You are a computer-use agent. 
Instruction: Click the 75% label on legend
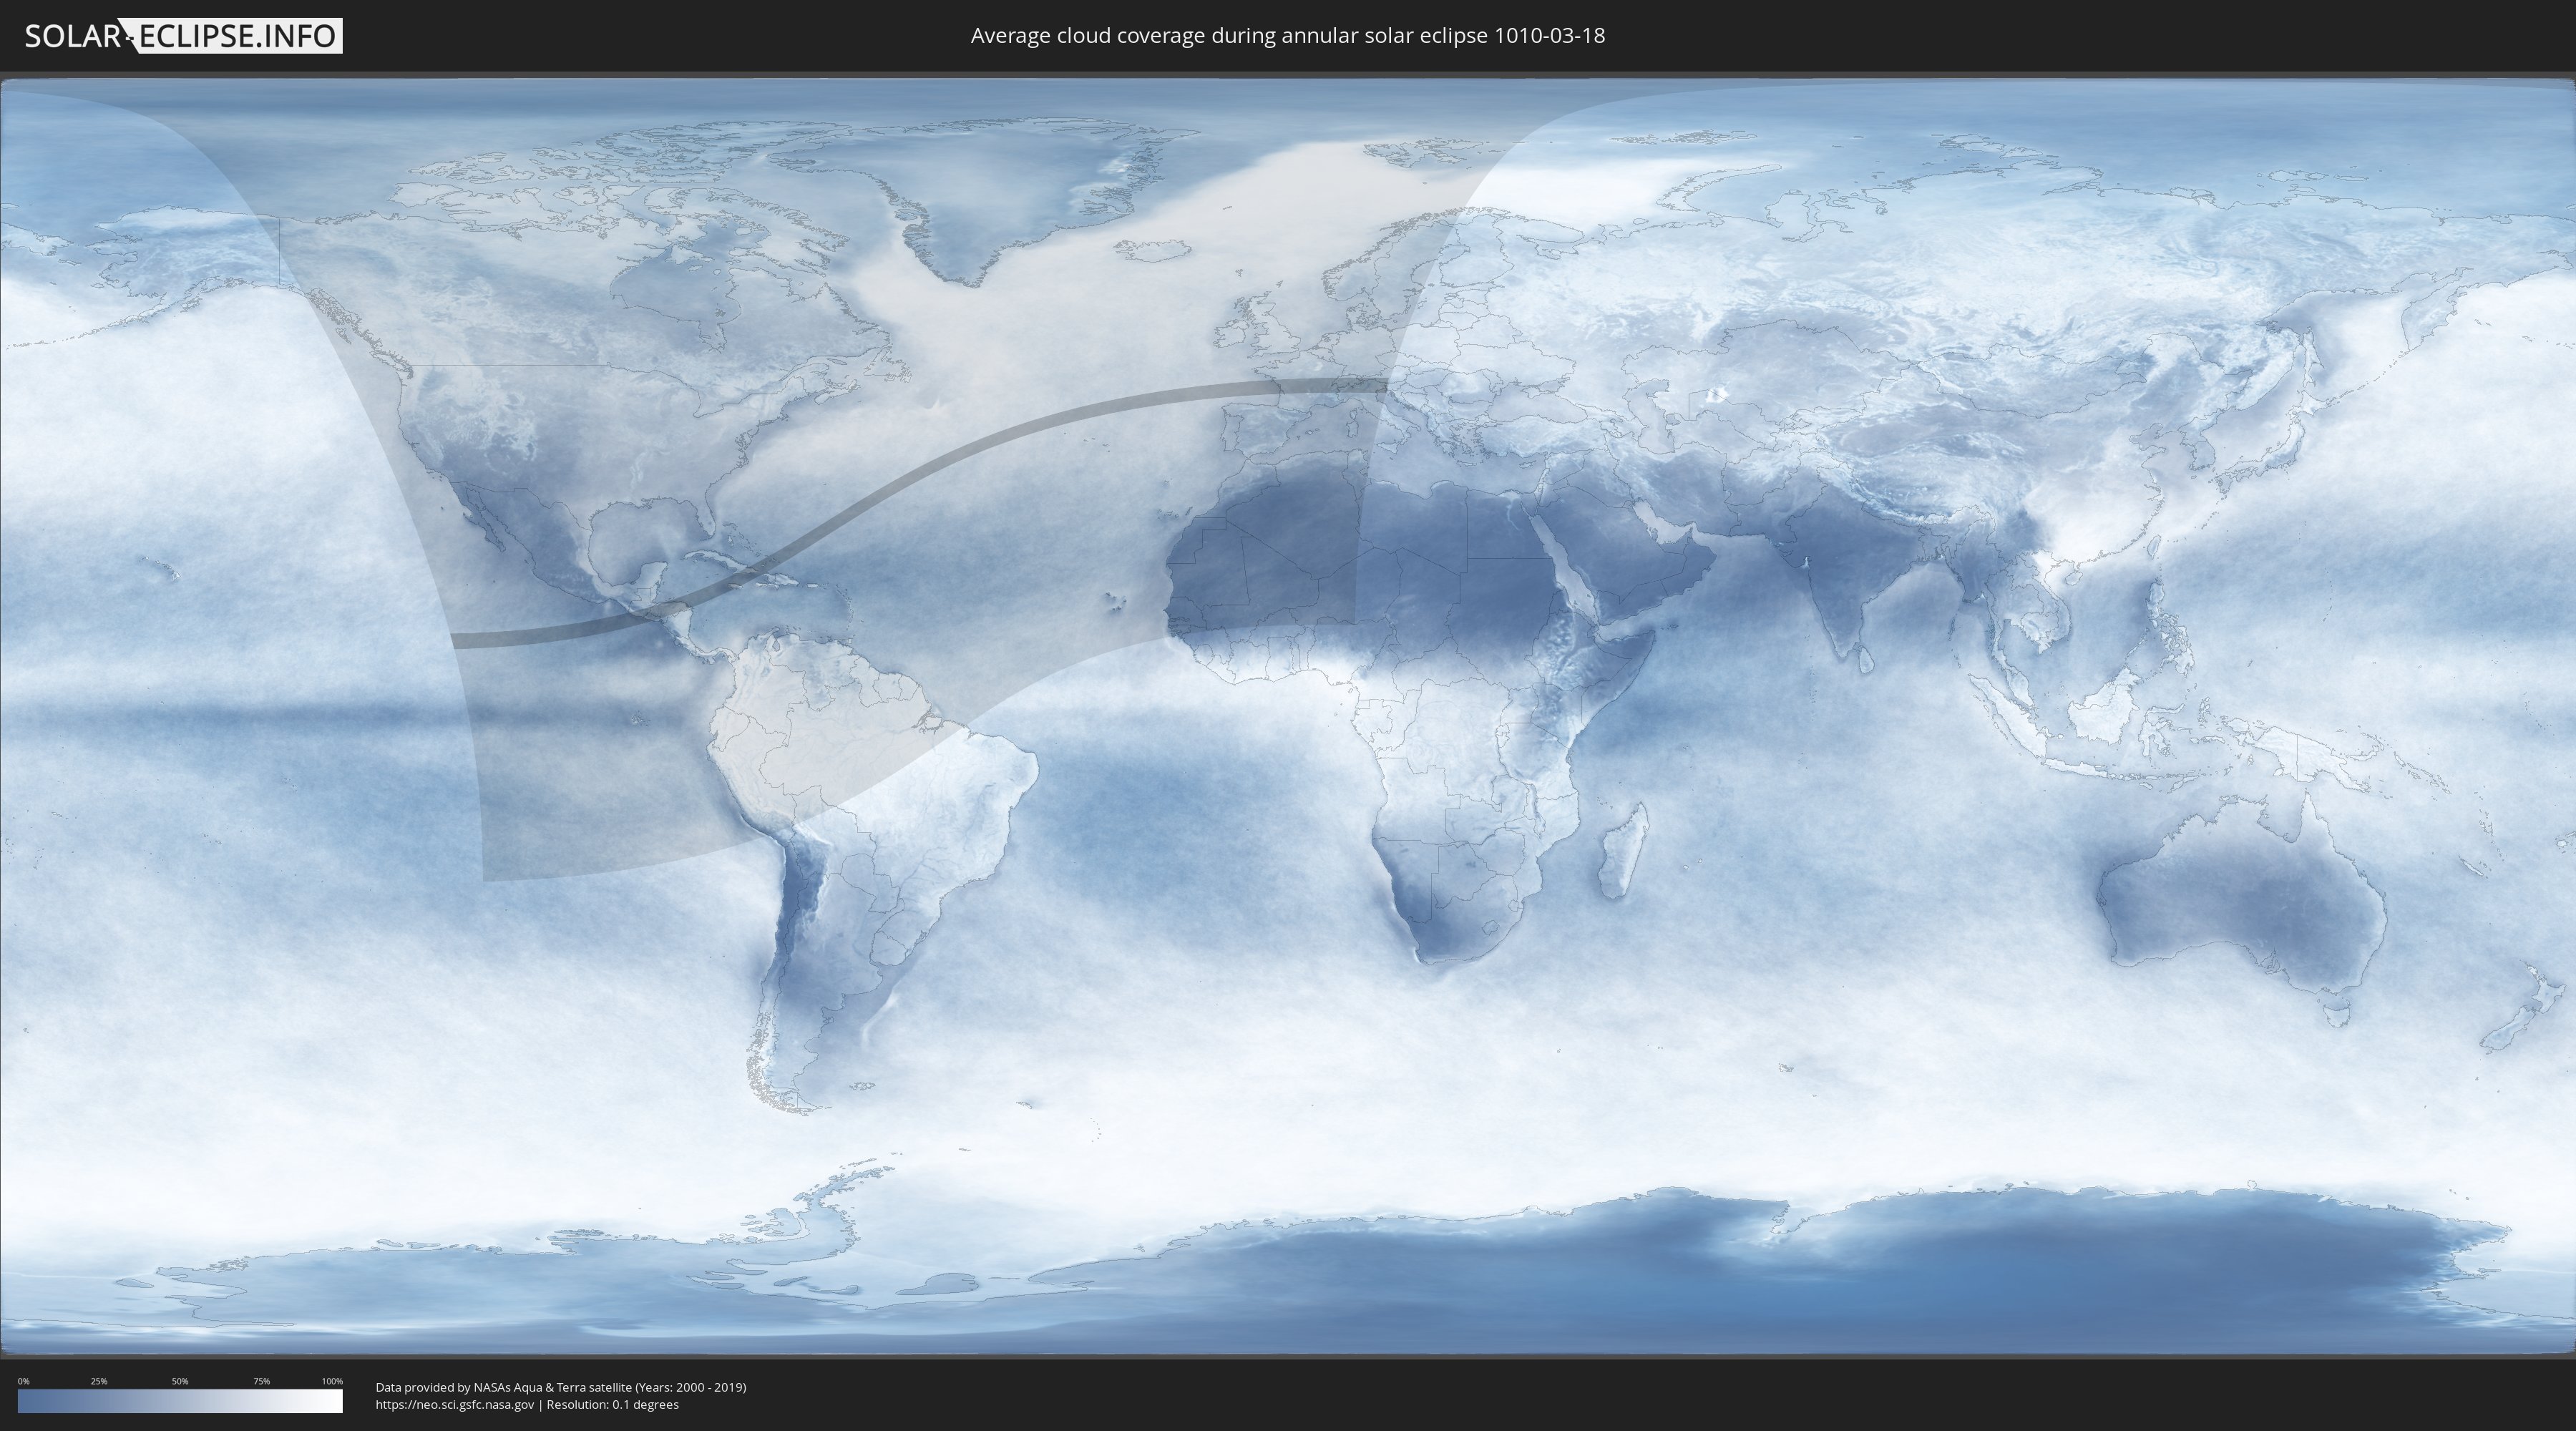tap(261, 1381)
